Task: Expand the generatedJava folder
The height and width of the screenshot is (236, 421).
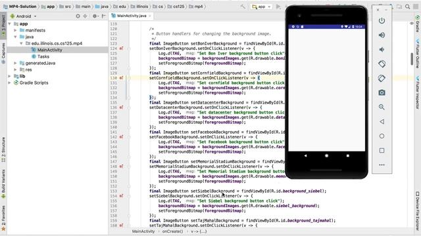Action: 16,63
